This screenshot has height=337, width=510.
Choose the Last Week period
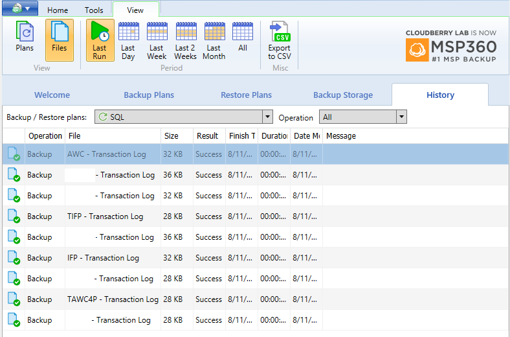pos(157,41)
